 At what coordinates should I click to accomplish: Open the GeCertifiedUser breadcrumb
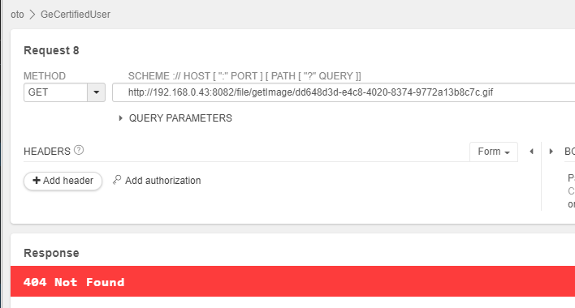click(x=76, y=15)
